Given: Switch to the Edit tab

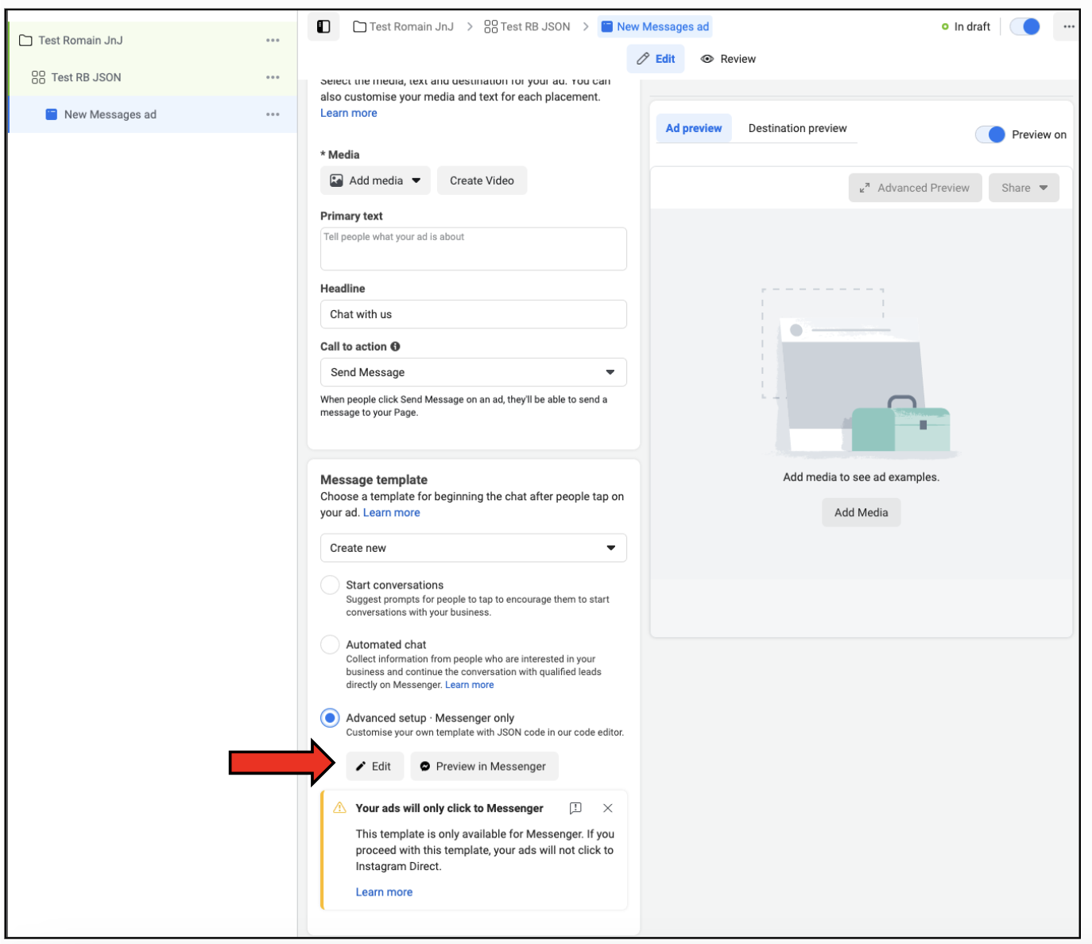Looking at the screenshot, I should coord(656,59).
